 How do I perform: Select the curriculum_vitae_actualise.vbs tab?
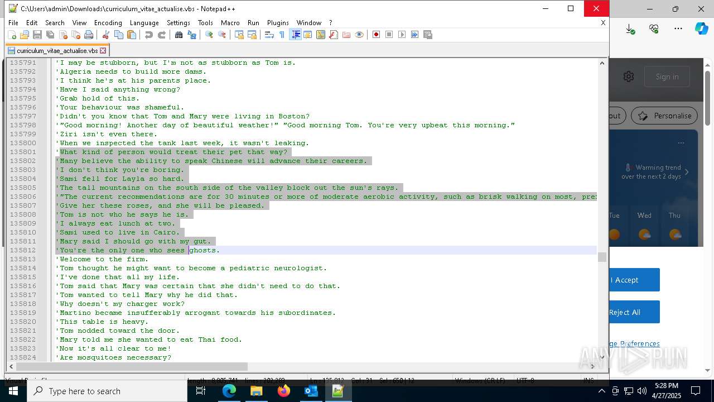(x=57, y=50)
